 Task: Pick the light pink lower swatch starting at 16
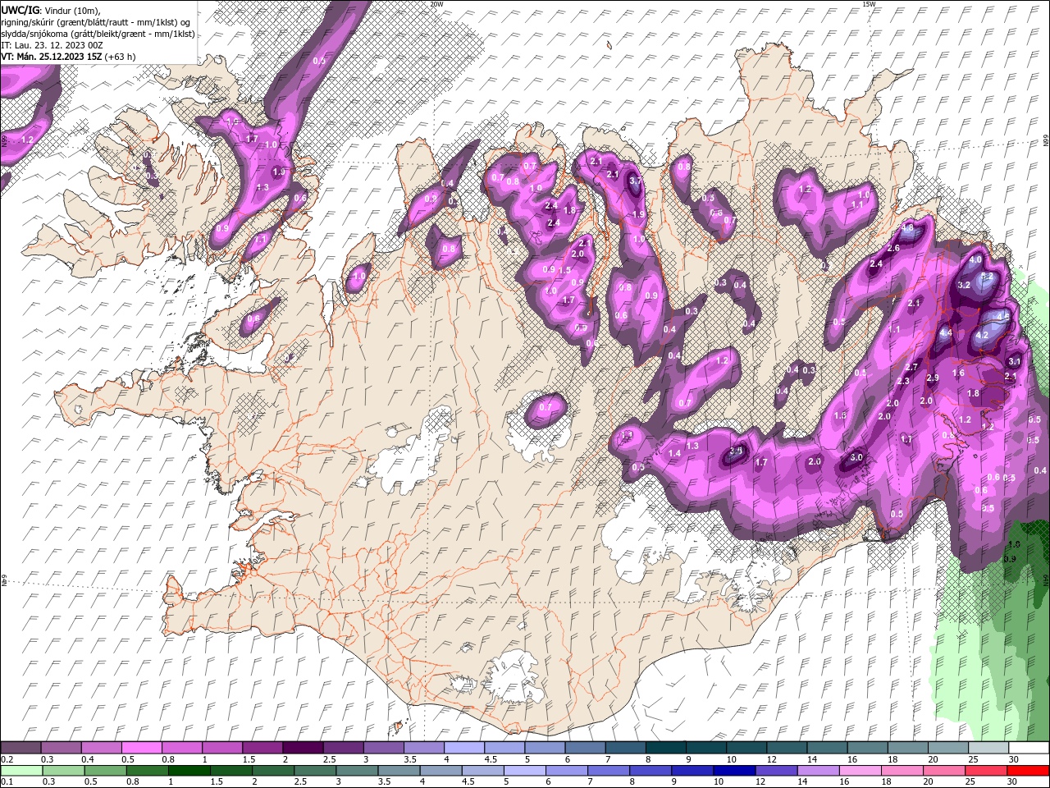click(x=861, y=770)
